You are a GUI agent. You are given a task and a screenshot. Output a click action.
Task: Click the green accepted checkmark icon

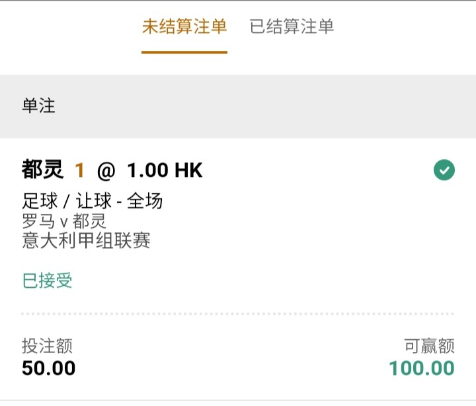click(x=444, y=170)
